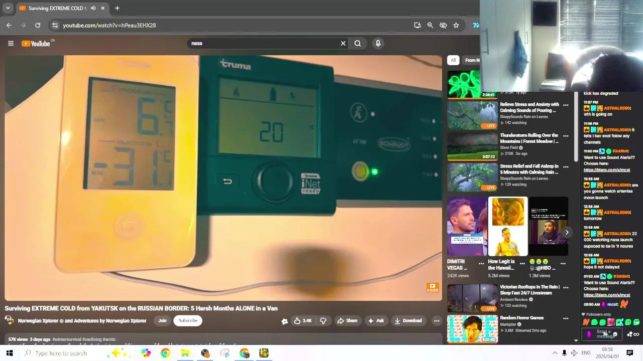Download the video
This screenshot has height=361, width=643.
(x=408, y=321)
